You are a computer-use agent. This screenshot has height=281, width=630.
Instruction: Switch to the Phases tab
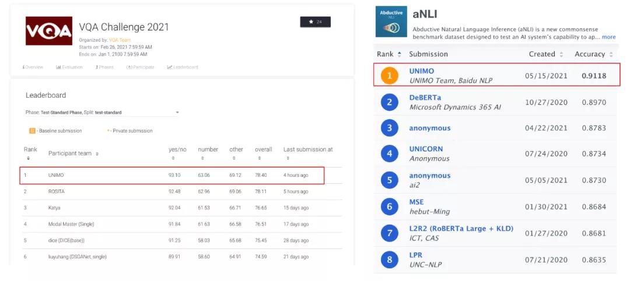point(104,67)
